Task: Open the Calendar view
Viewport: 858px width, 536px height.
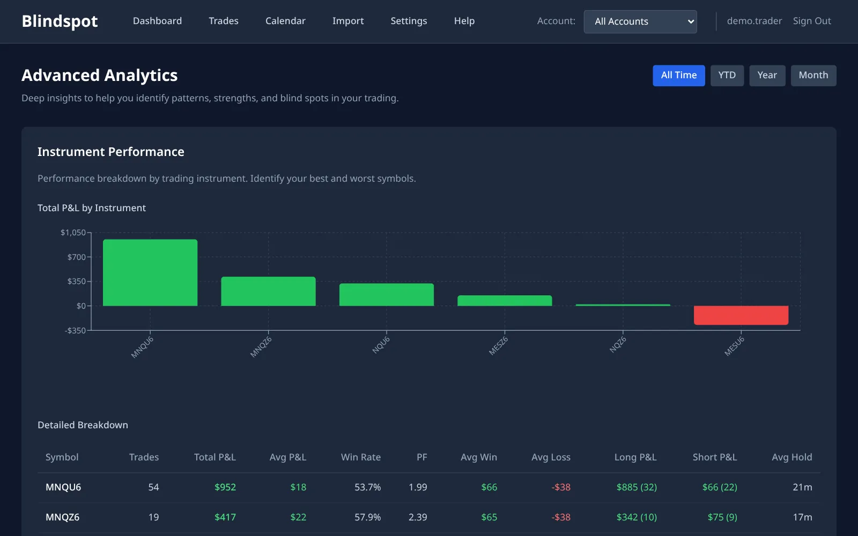Action: click(285, 21)
